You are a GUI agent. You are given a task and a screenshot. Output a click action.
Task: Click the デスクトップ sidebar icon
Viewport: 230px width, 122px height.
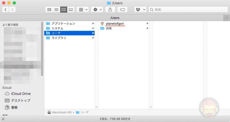(x=7, y=100)
